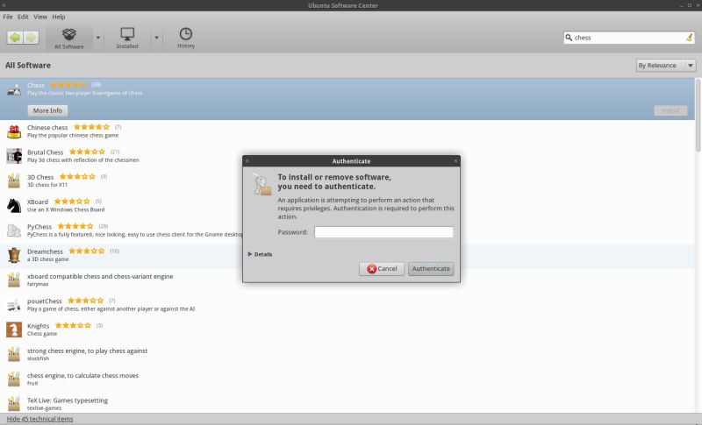Image resolution: width=702 pixels, height=425 pixels.
Task: Open the All Software section
Action: pos(69,39)
